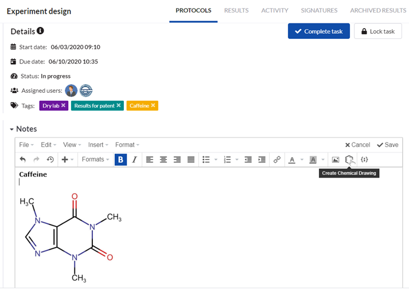Image resolution: width=409 pixels, height=291 pixels.
Task: Click the tags icon
Action: [14, 105]
